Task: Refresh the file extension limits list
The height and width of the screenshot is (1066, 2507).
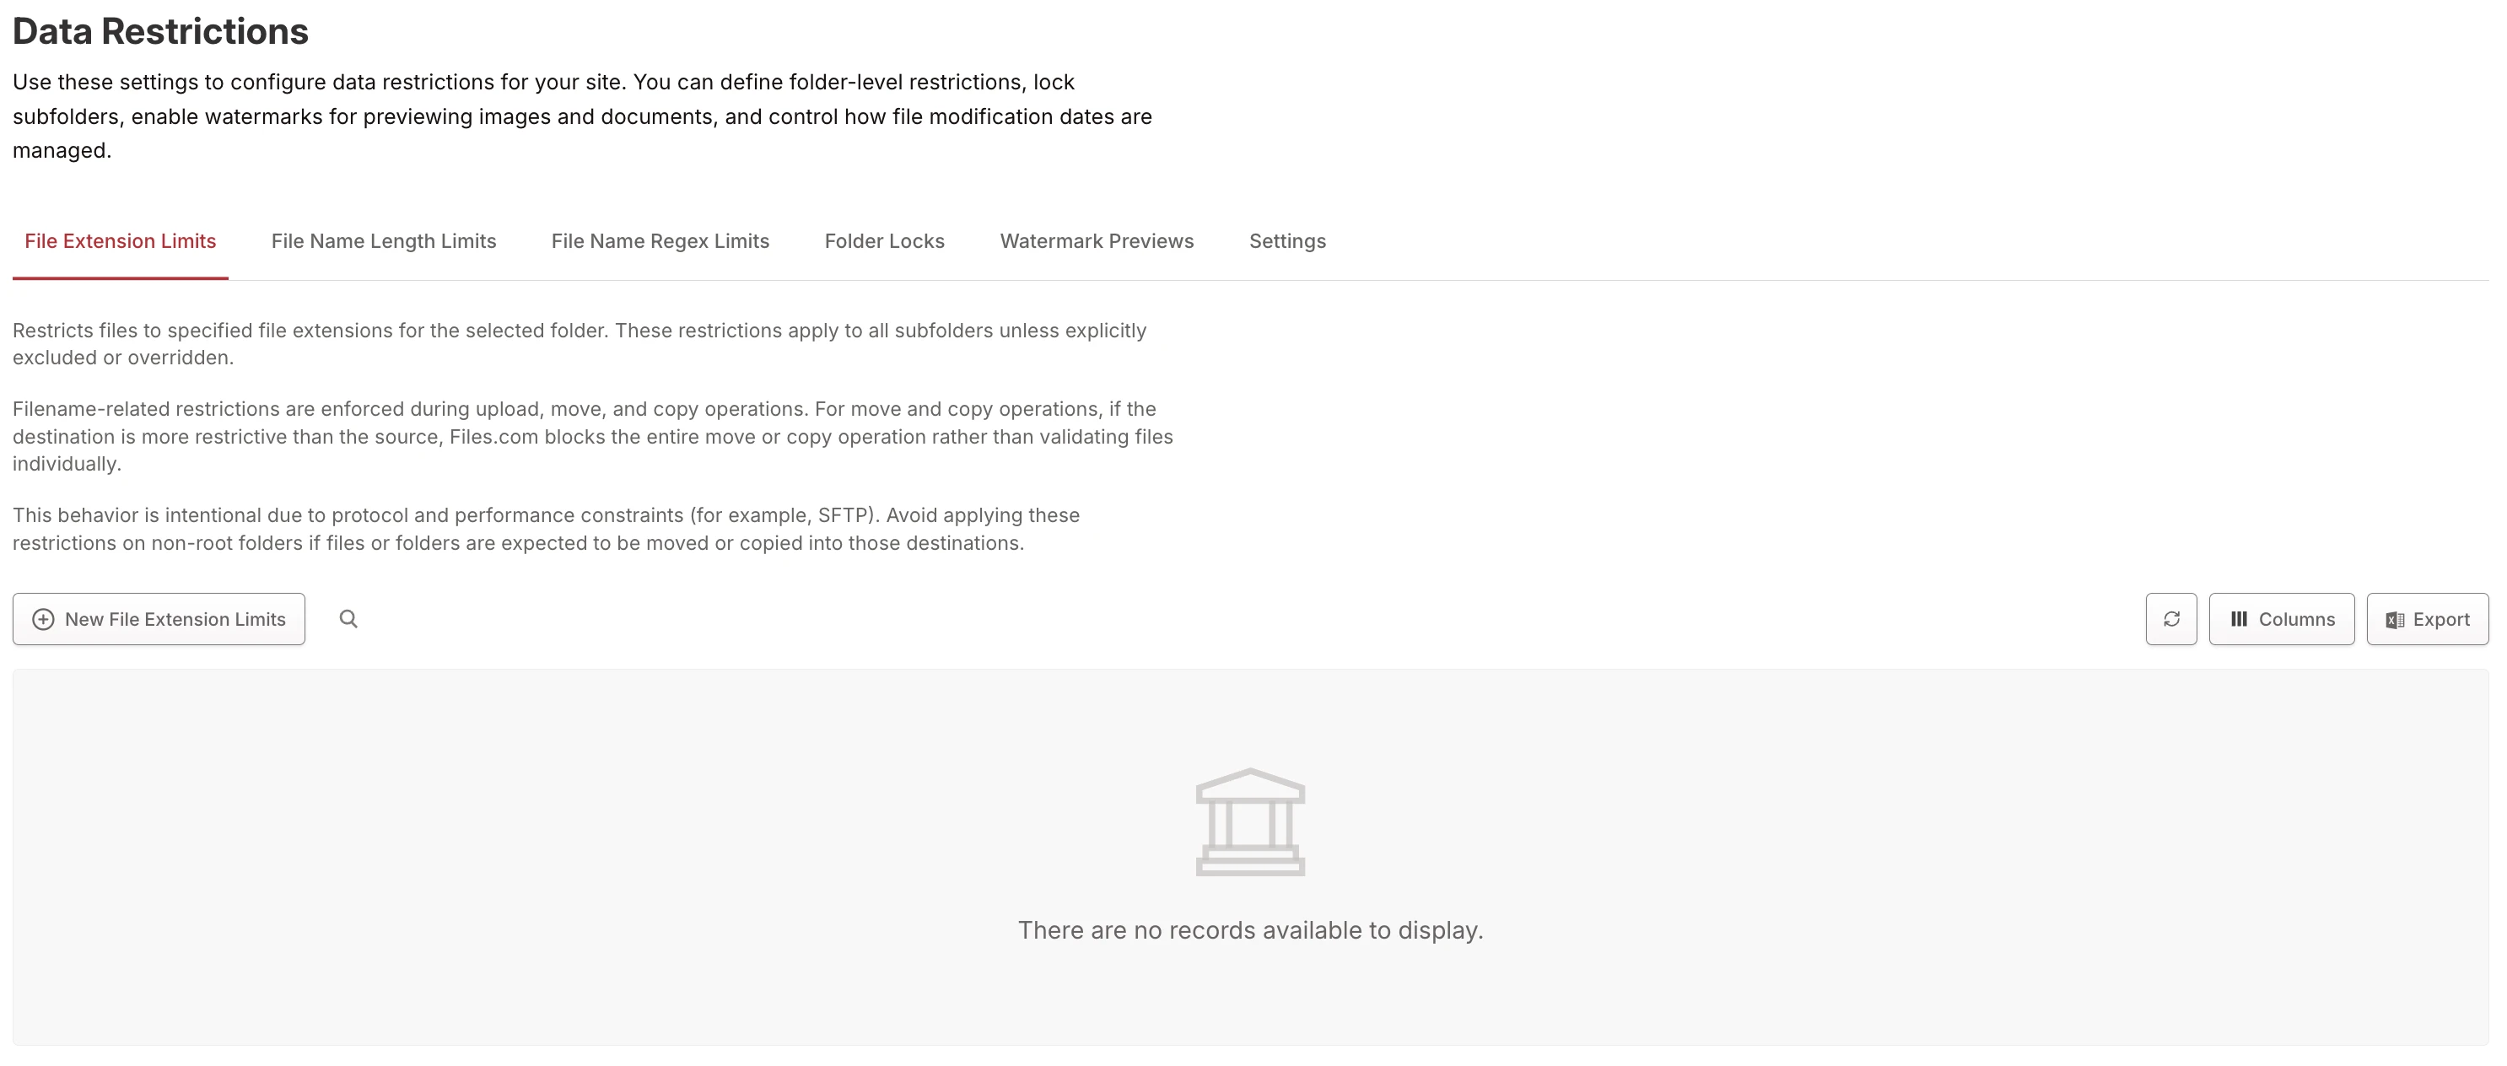Action: point(2171,618)
